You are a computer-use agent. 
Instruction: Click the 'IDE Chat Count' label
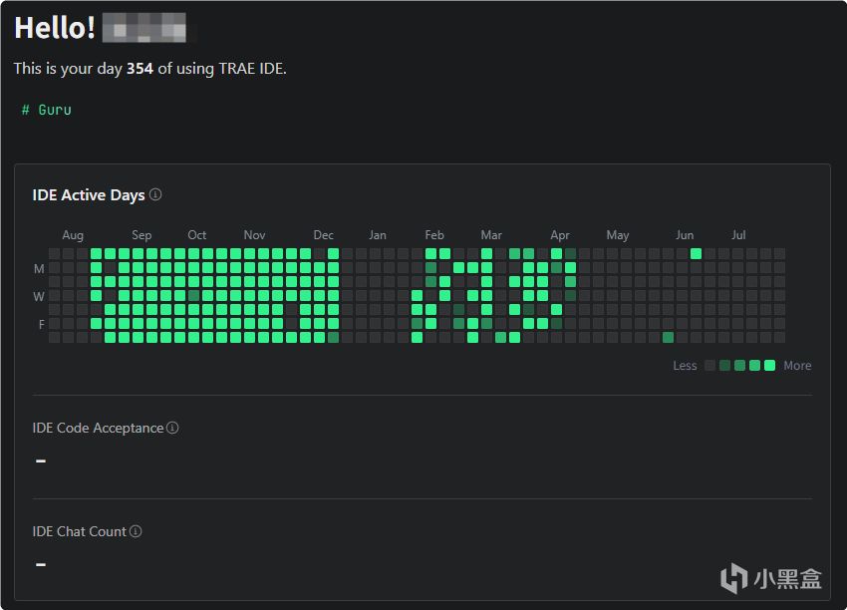click(x=80, y=531)
